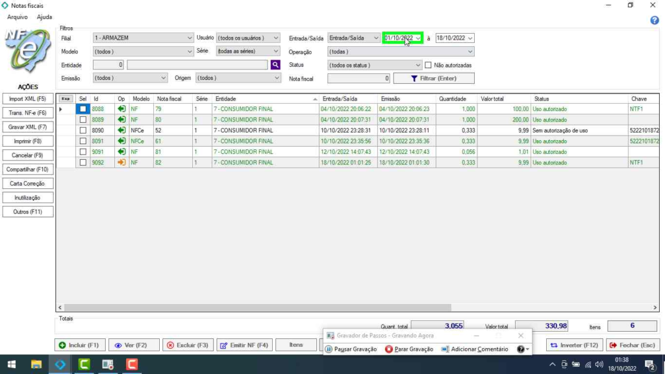Click the purple entity search magnifier icon
This screenshot has width=665, height=374.
[x=275, y=65]
